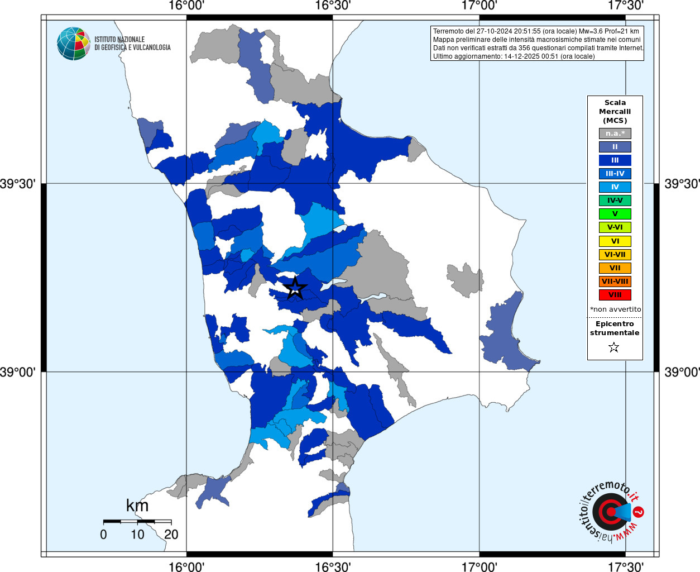
Task: Click the epicenter star on the map
Action: 295,288
